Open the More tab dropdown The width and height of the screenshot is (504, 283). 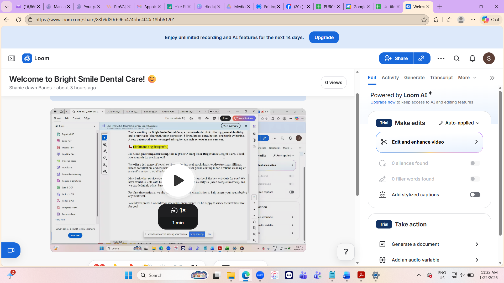tap(467, 78)
